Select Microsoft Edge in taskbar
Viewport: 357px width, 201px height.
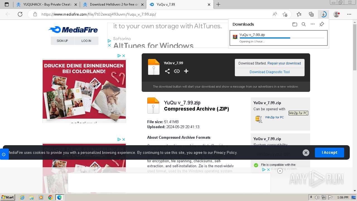click(x=59, y=197)
